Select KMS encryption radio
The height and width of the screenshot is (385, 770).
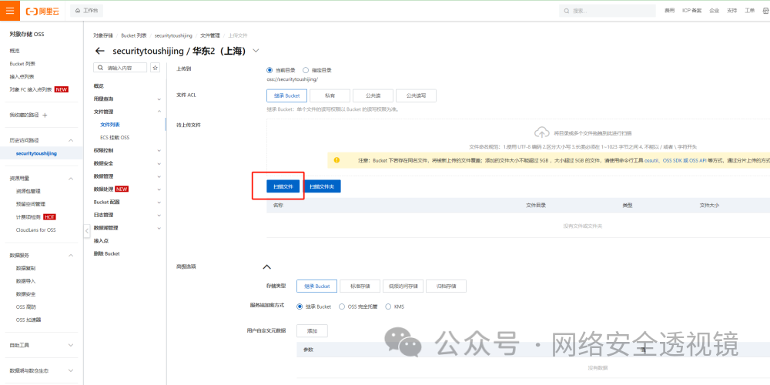click(x=388, y=306)
